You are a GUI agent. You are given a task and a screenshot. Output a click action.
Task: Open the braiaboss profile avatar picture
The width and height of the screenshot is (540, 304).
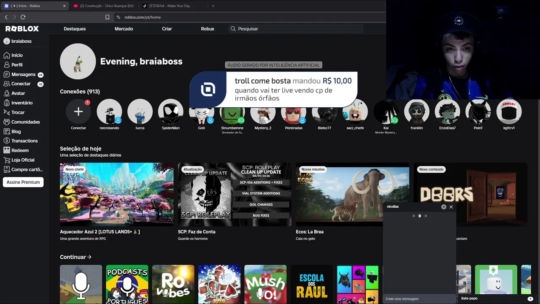[78, 61]
